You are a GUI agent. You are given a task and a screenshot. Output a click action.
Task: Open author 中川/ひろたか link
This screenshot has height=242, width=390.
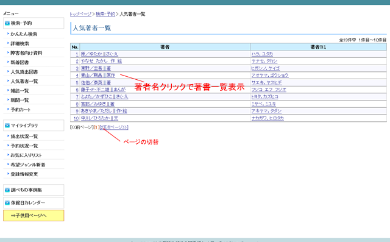99,118
